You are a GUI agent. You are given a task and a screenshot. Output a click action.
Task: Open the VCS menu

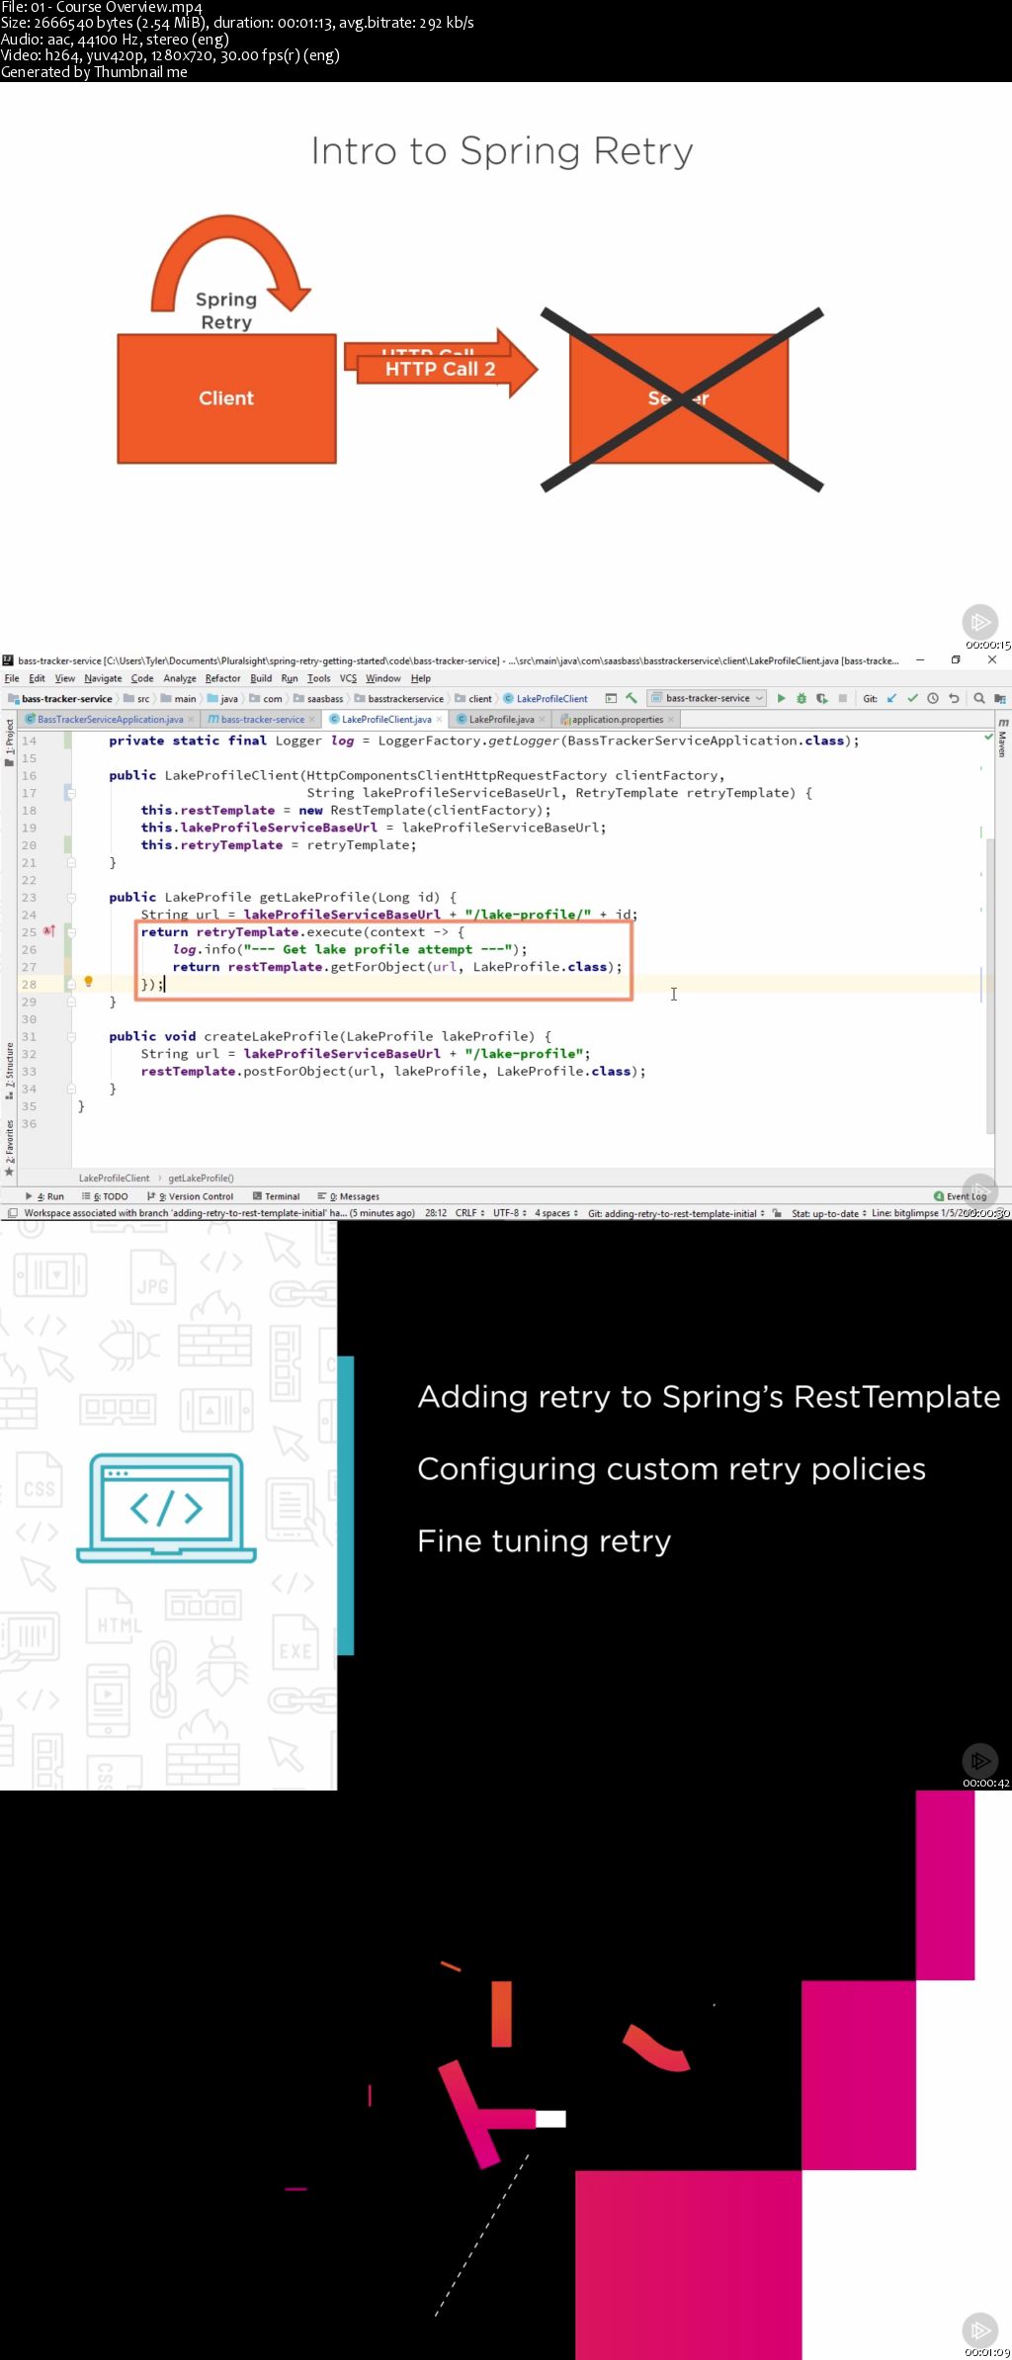[x=348, y=678]
